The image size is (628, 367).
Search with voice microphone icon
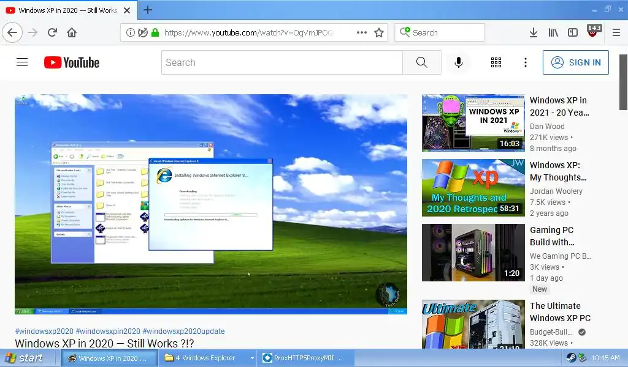tap(459, 62)
